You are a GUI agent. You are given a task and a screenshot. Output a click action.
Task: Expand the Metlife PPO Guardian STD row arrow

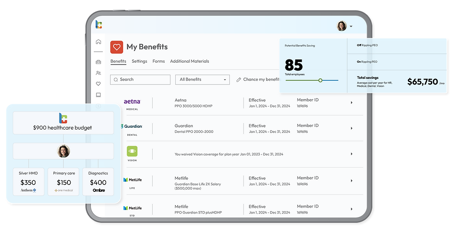[351, 209]
